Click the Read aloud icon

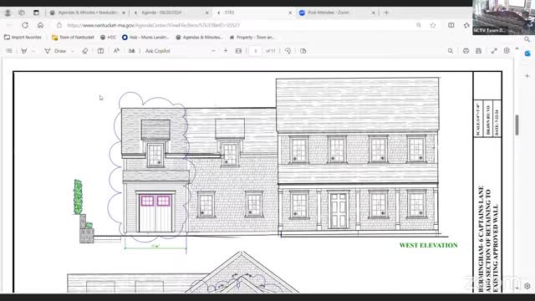click(116, 51)
